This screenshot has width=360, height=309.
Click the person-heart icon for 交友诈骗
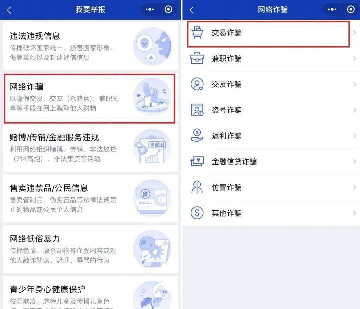coord(197,84)
